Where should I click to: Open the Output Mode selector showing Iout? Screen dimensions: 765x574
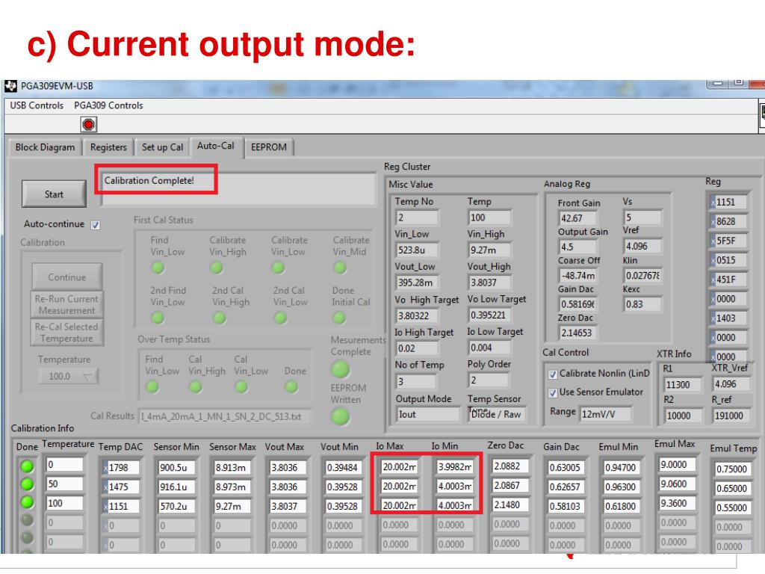pos(427,414)
